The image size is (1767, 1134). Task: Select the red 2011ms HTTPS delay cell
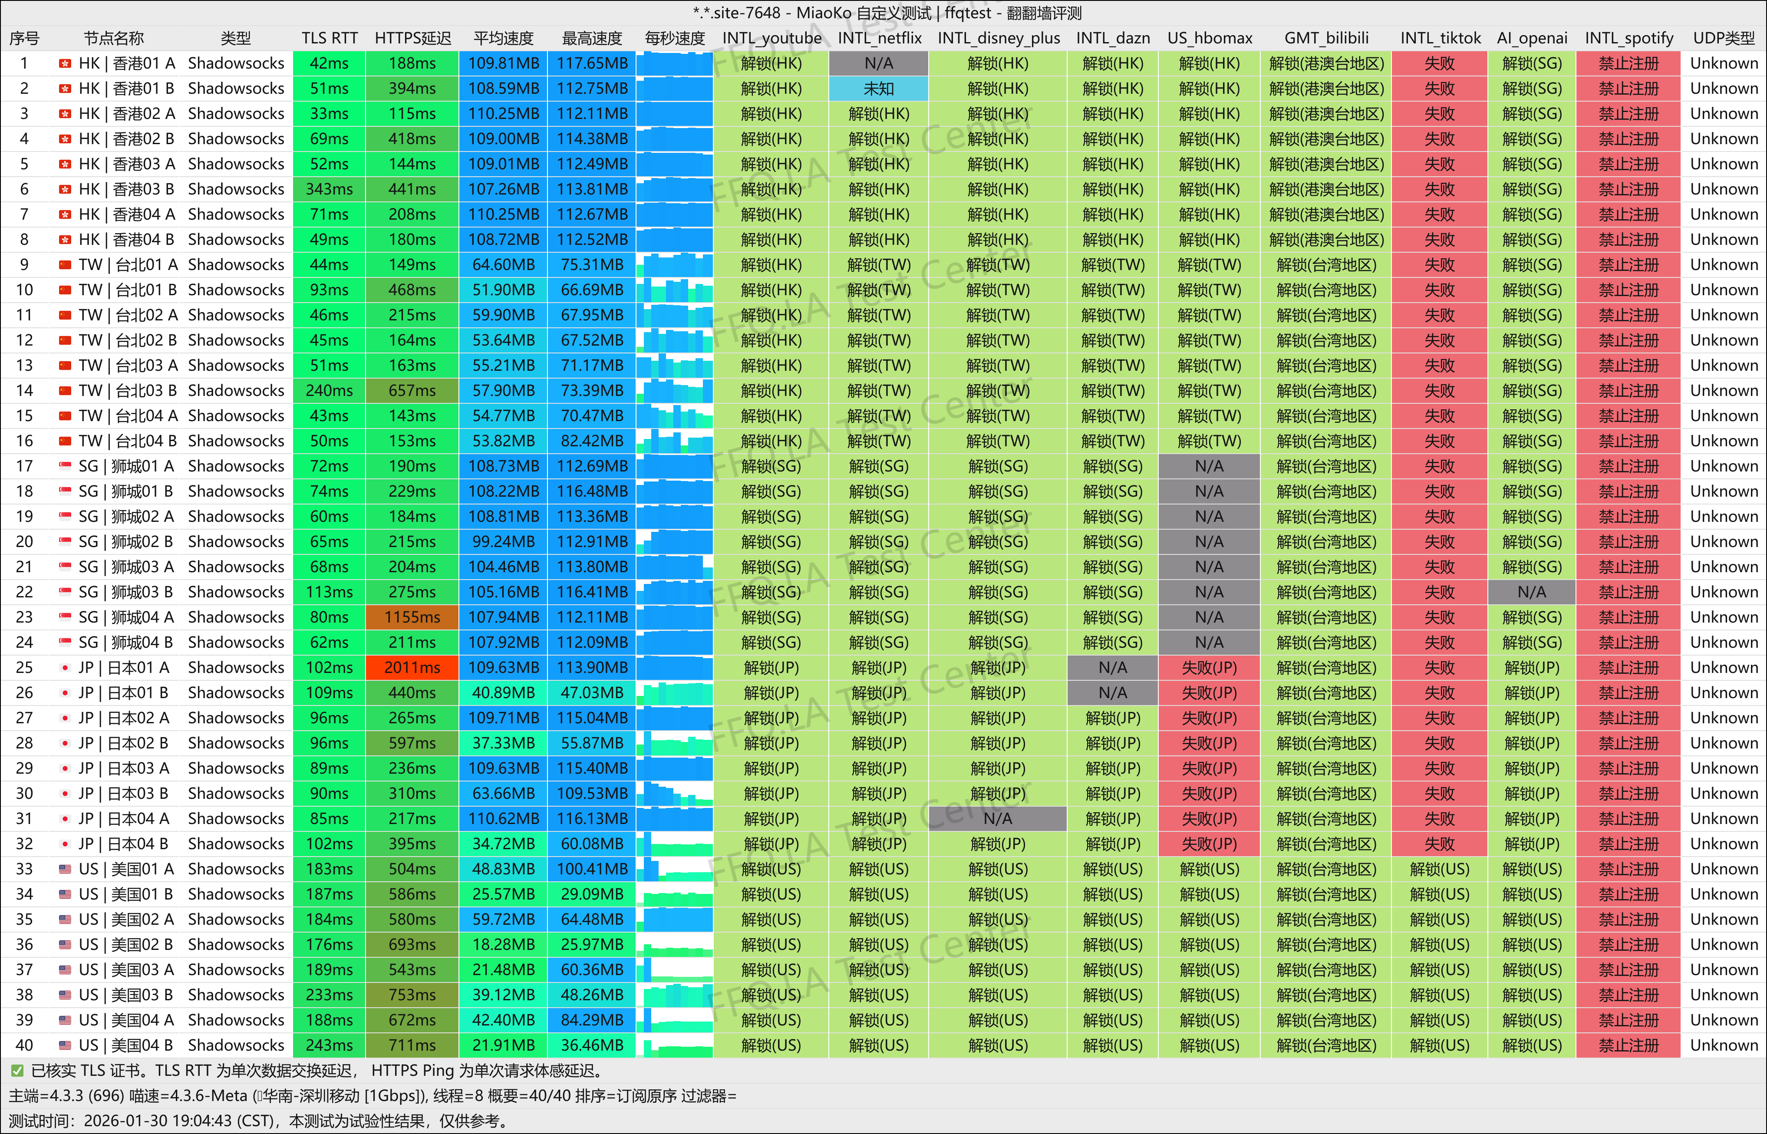(412, 668)
